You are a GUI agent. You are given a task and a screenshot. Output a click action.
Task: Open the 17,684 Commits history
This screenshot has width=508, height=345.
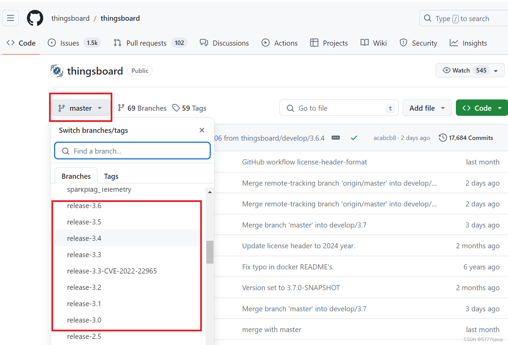466,138
